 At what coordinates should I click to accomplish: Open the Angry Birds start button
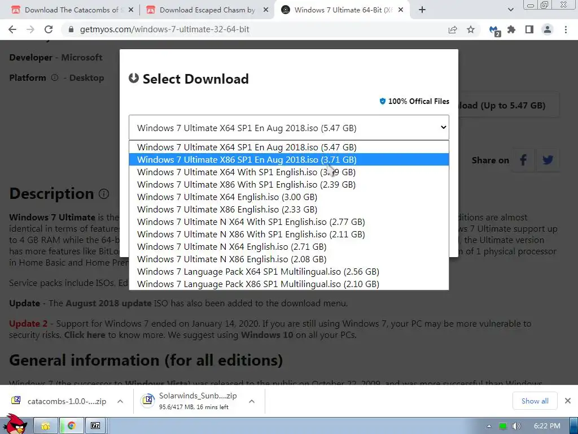coord(15,424)
